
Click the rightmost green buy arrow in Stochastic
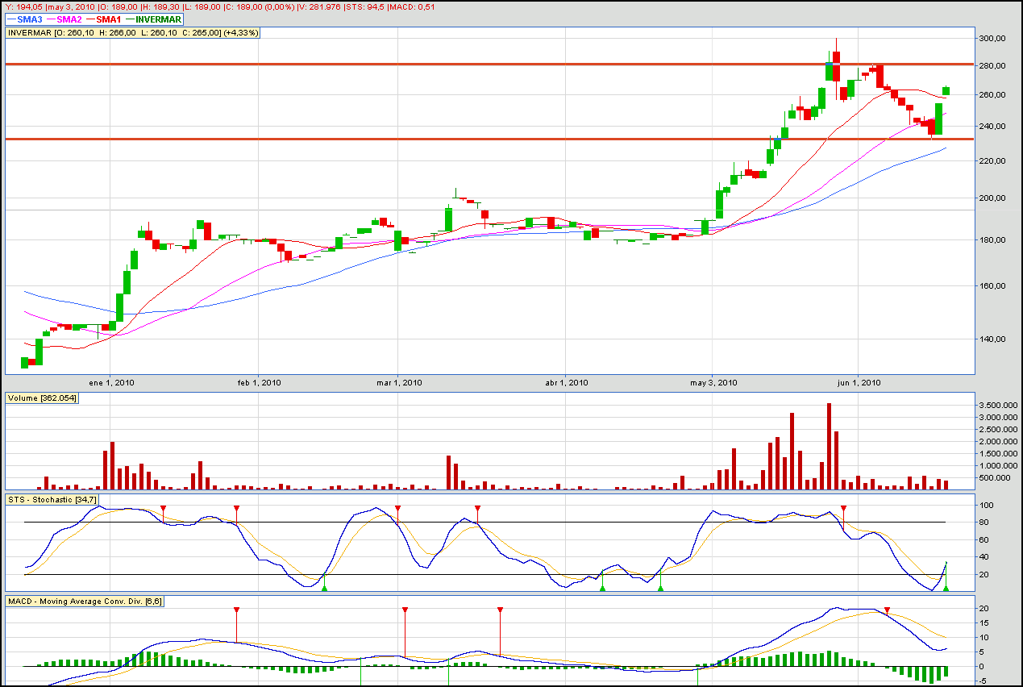click(x=946, y=589)
